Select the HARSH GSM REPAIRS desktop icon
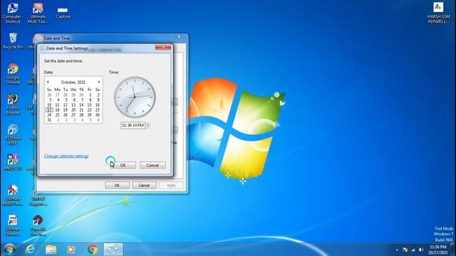Image resolution: width=456 pixels, height=256 pixels. click(439, 13)
